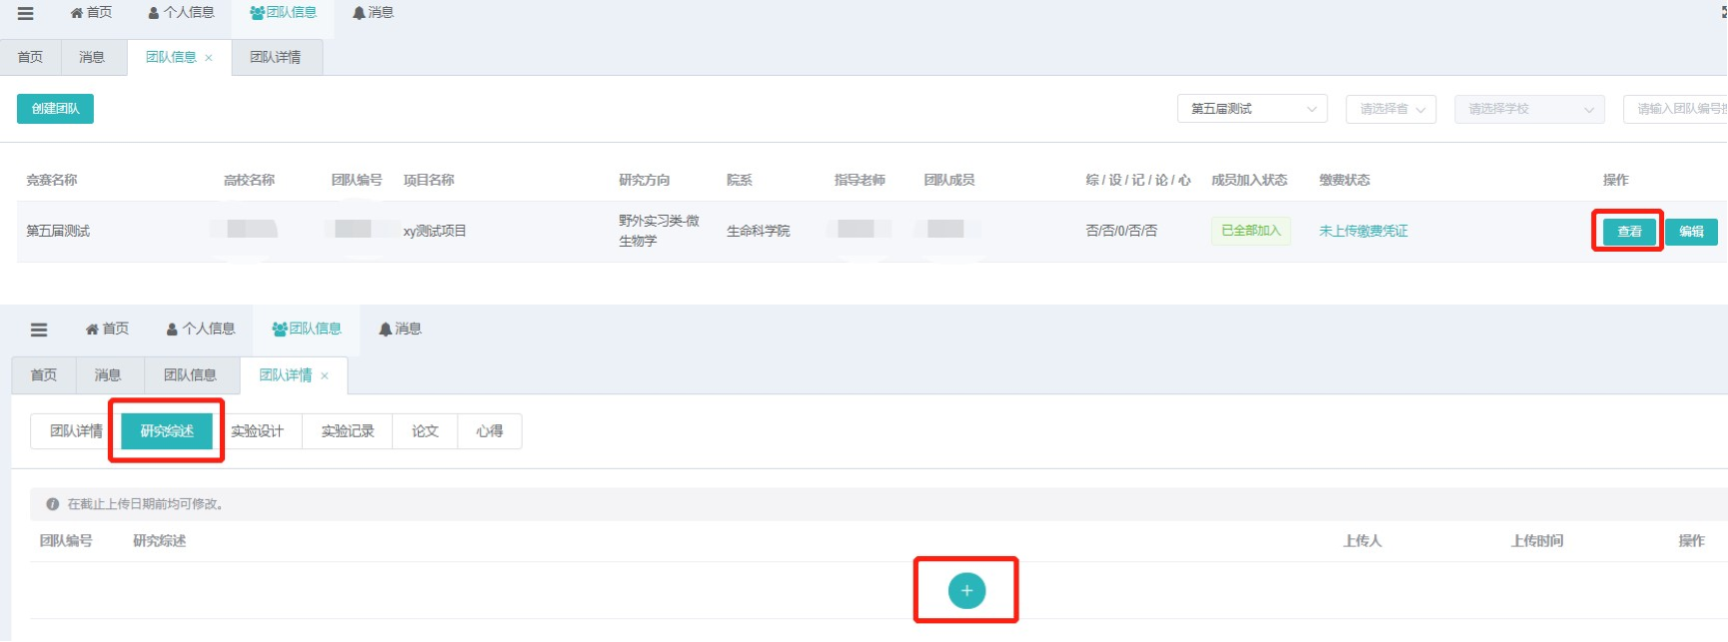This screenshot has height=642, width=1728.
Task: Click the round plus add icon
Action: click(966, 591)
